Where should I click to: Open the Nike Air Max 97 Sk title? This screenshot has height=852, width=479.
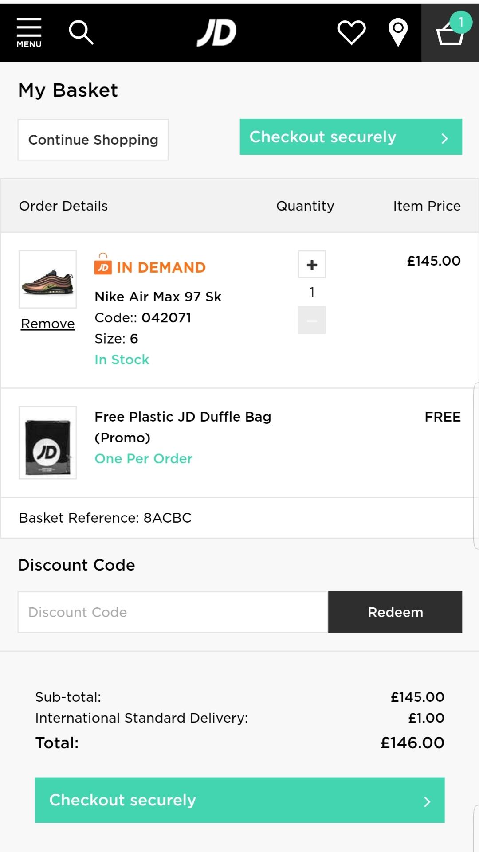pos(158,297)
